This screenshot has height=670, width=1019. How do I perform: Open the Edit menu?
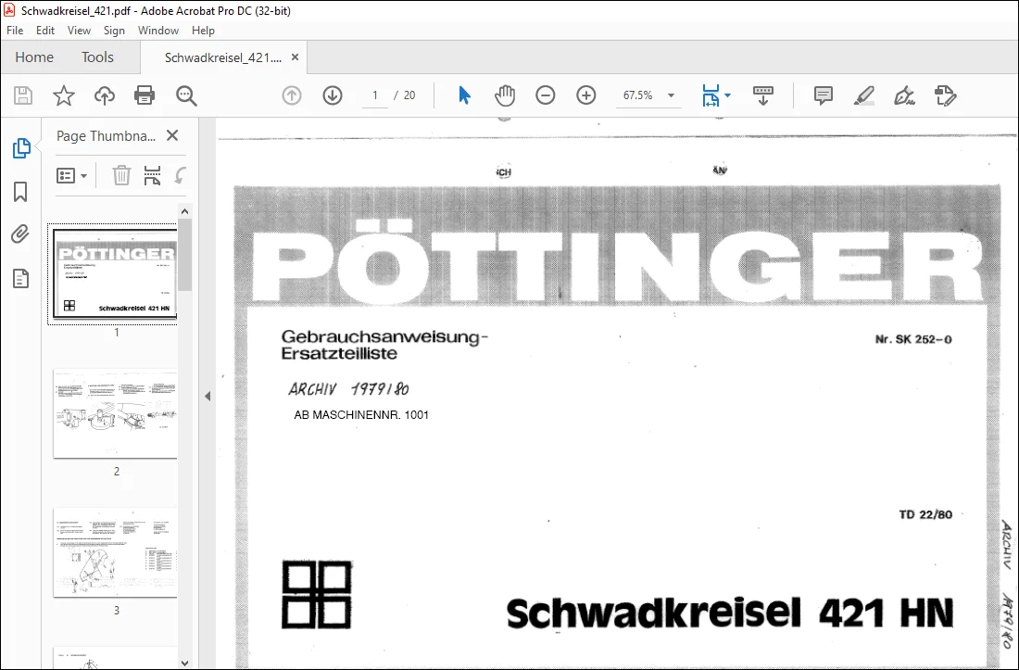pos(44,31)
